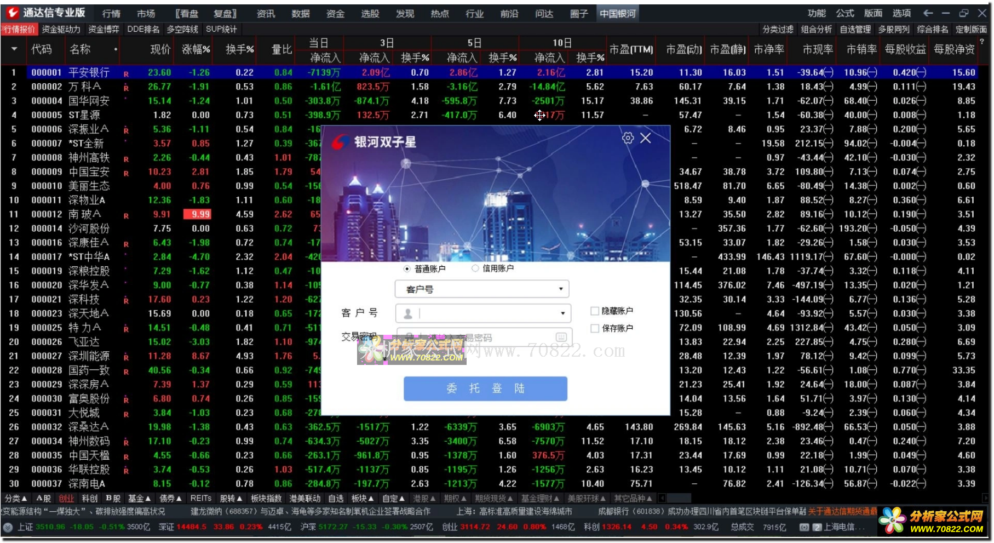Click the 成都银行 news ticker headline

pyautogui.click(x=702, y=511)
